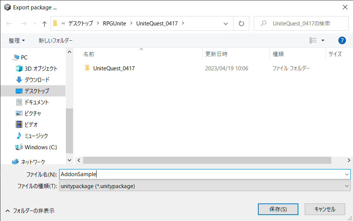Click the horizontal scrollbar in file list
353x221 pixels.
coord(207,160)
